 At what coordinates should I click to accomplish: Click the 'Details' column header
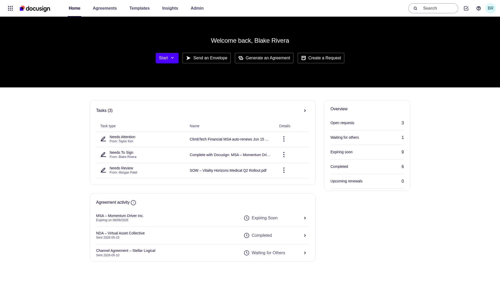pos(285,126)
